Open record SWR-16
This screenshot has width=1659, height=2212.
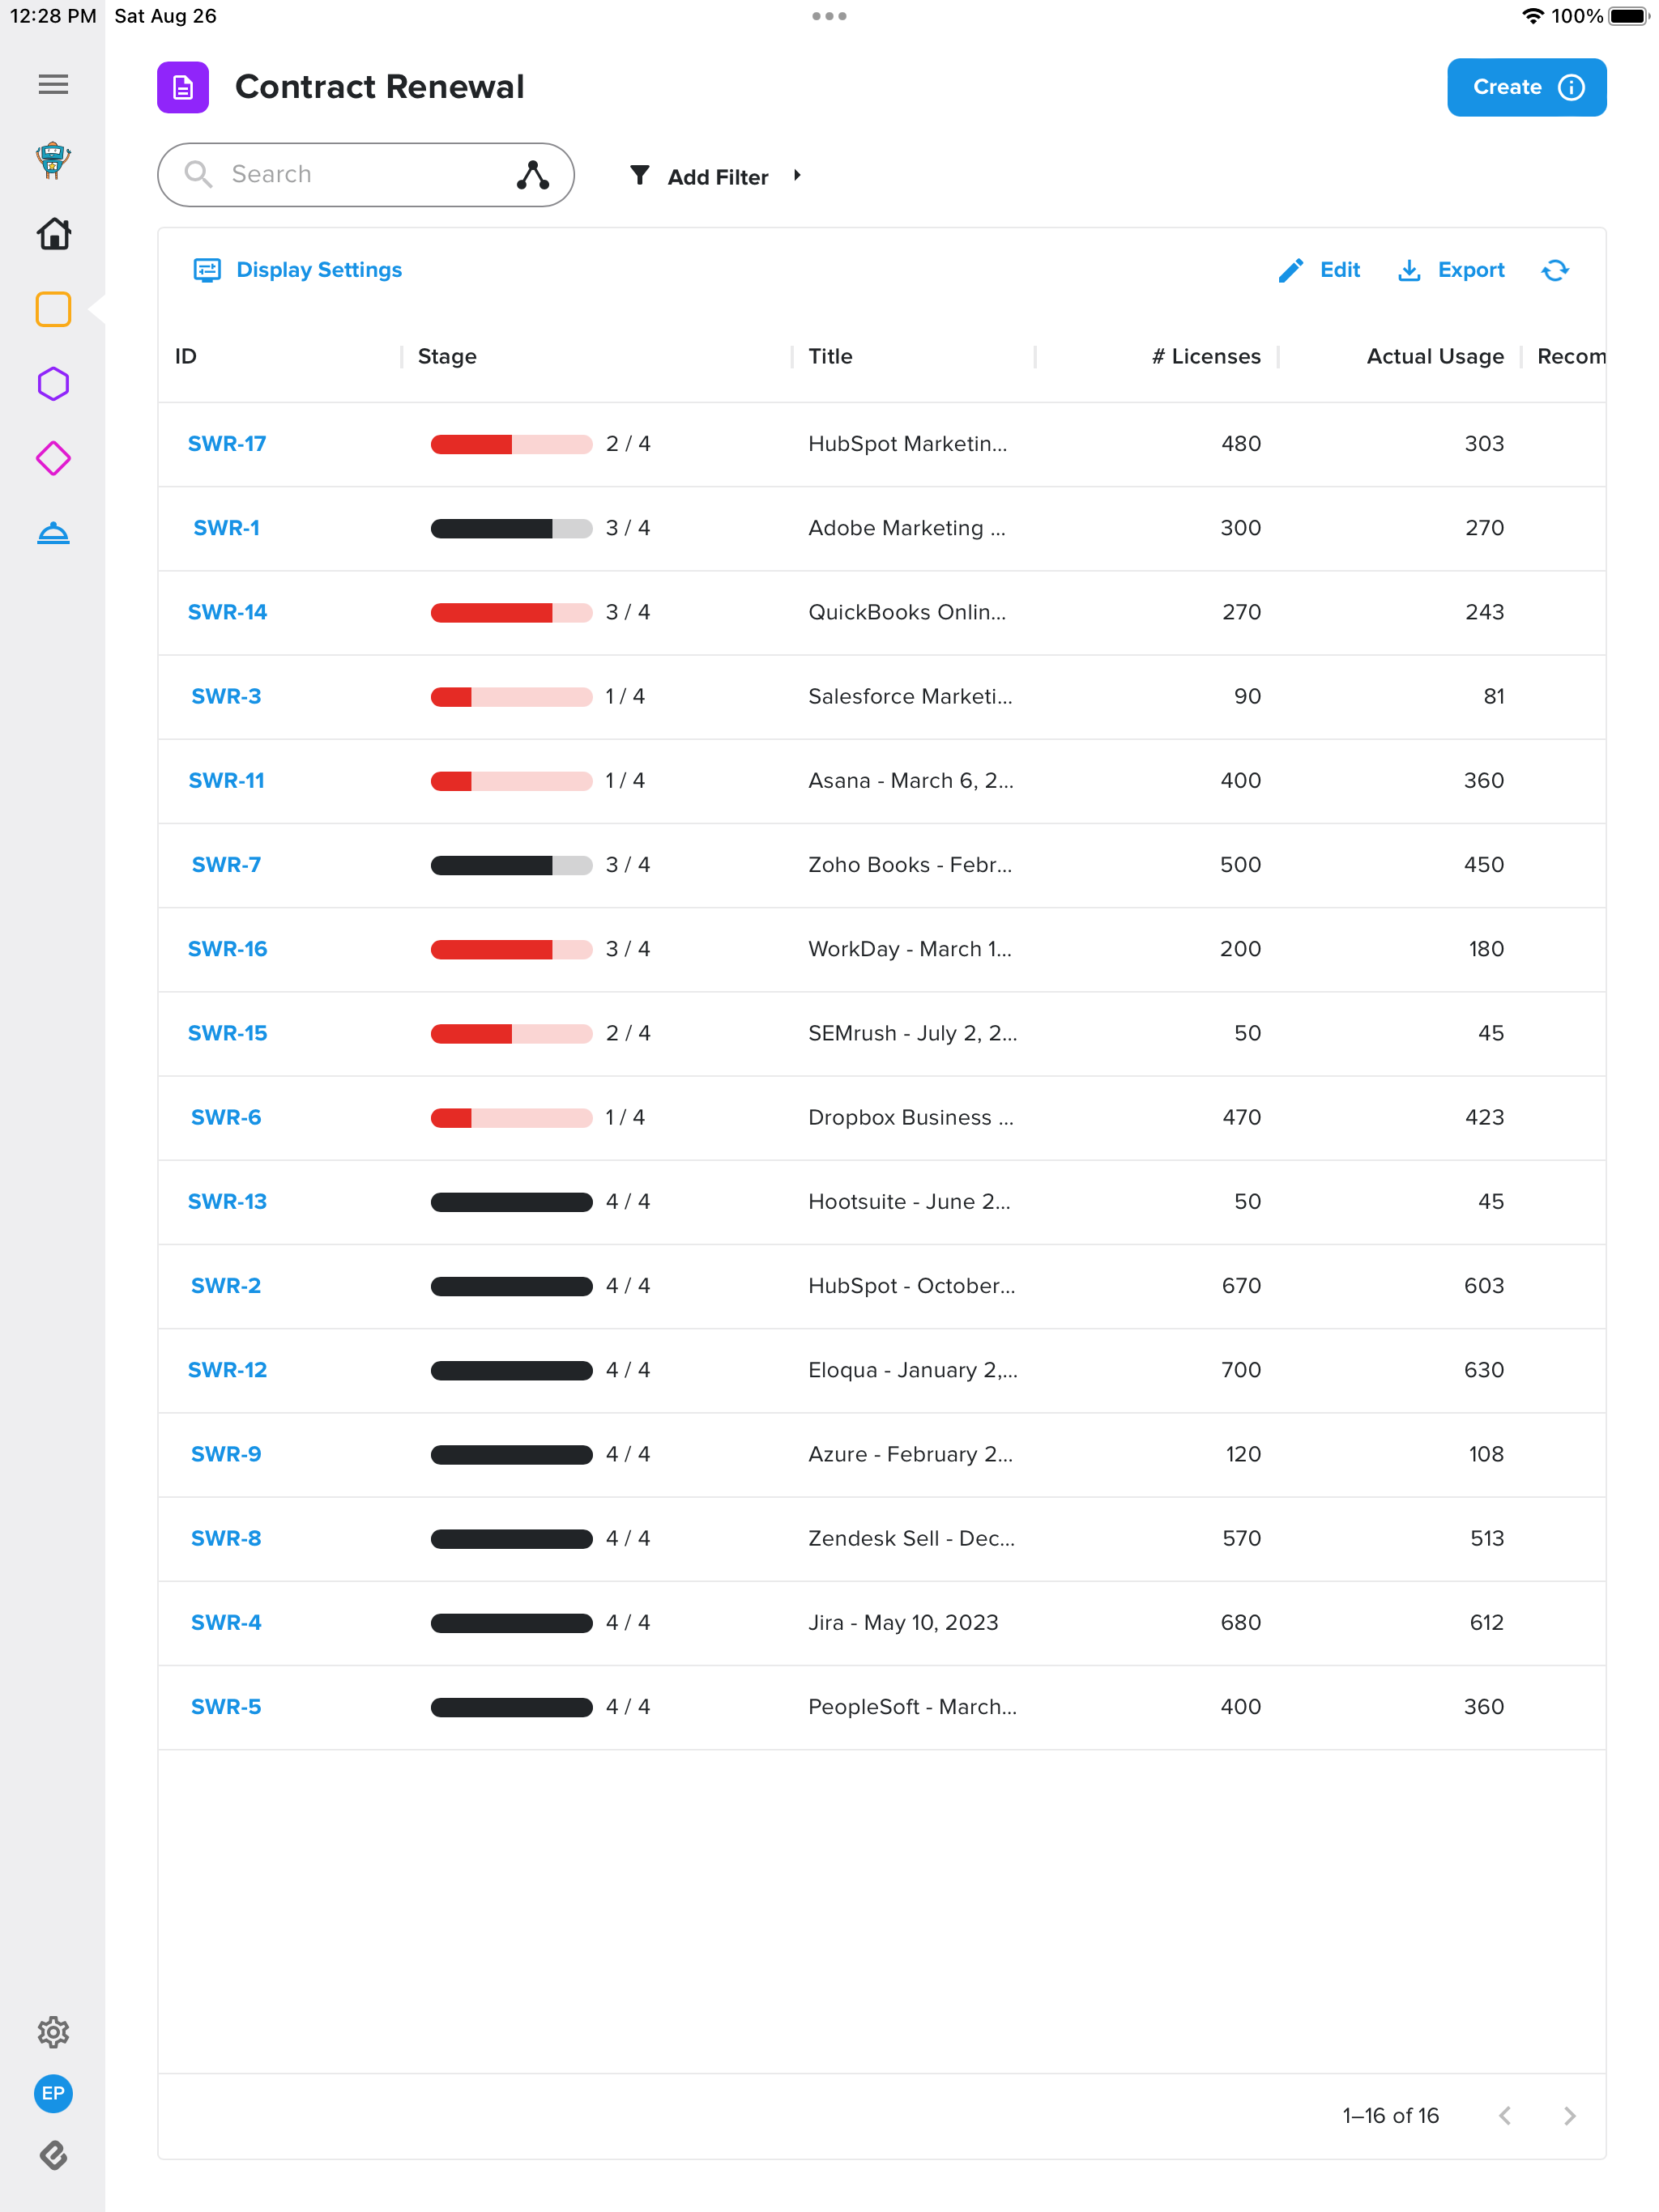click(227, 949)
